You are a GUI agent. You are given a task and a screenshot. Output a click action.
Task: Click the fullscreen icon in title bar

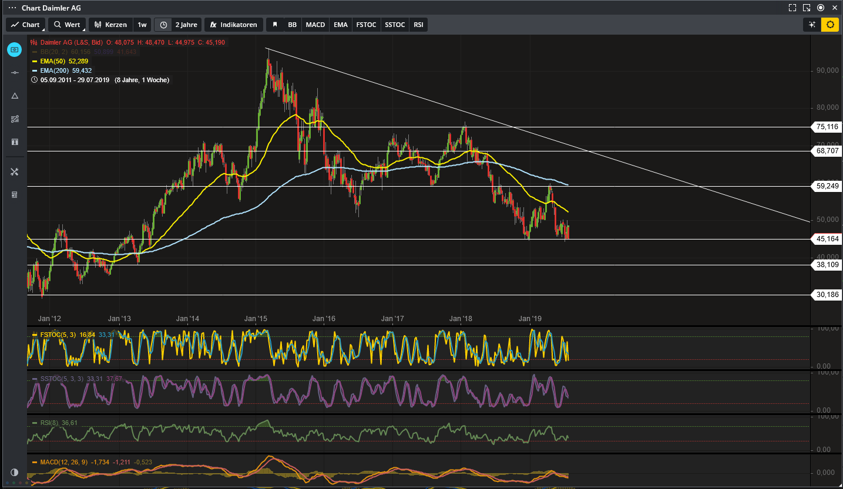tap(792, 8)
